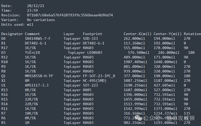This screenshot has width=201, height=126.
Task: Click the Time value 23:59
Action: [32, 10]
